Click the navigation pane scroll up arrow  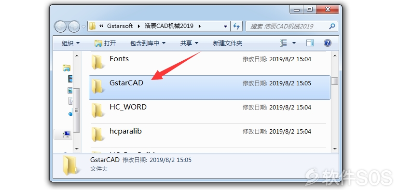77,55
